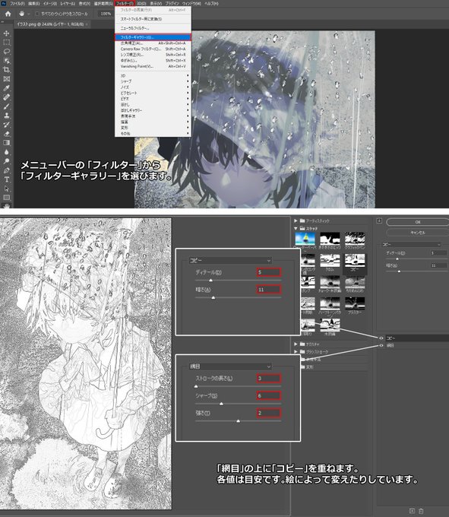
Task: Expand the アーティスティック filter folder
Action: pos(296,220)
